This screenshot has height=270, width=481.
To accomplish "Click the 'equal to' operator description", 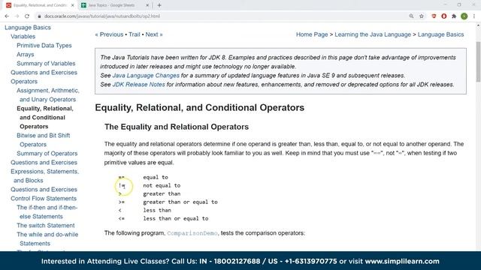I will coord(156,177).
